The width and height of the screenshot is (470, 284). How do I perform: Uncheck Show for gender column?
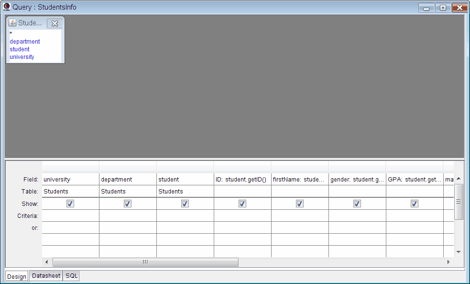pyautogui.click(x=357, y=204)
